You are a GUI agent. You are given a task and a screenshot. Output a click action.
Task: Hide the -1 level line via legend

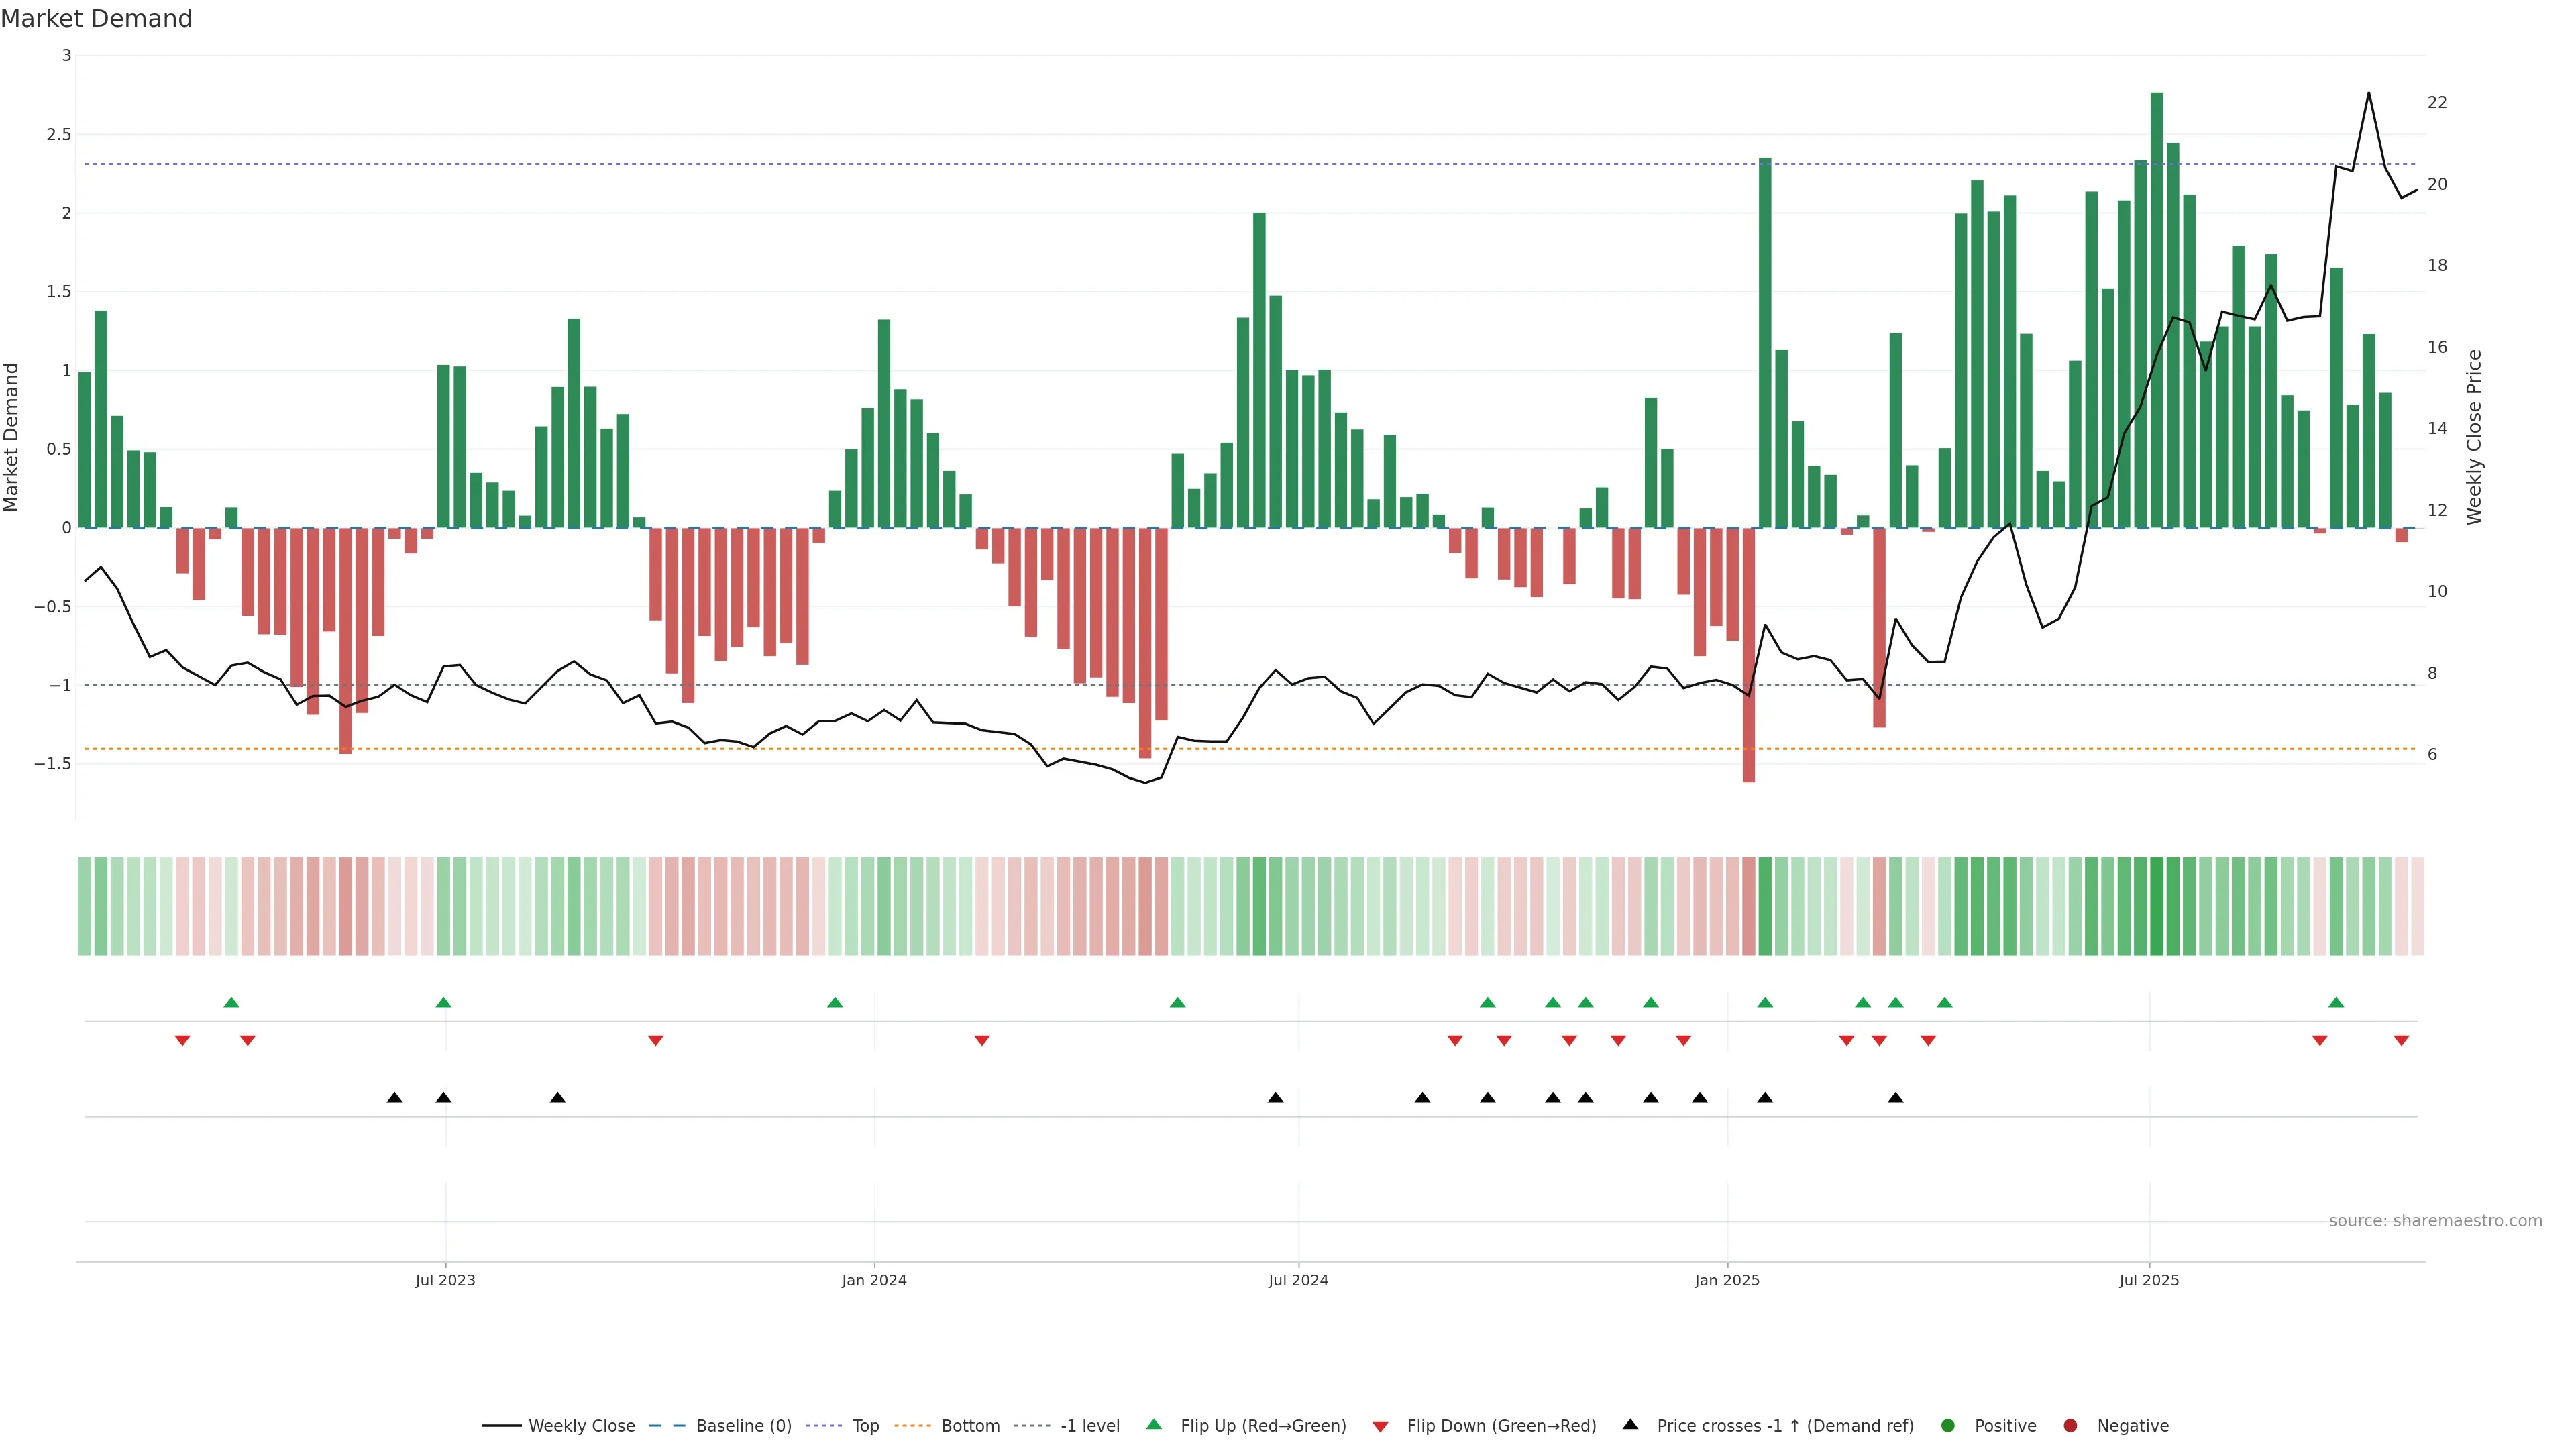(1089, 1425)
